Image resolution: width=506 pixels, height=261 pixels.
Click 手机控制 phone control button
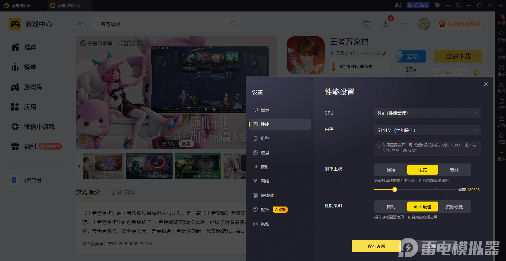click(x=418, y=5)
